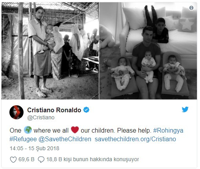The image size is (200, 169).
Task: Open the @Cristiano handle
Action: [41, 117]
